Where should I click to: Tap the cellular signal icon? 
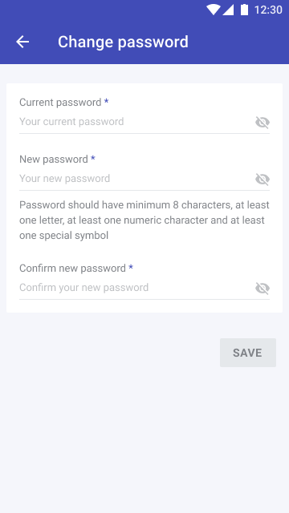(228, 10)
